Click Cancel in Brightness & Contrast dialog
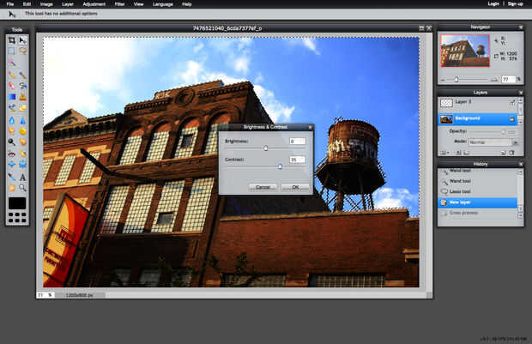Viewport: 532px width, 344px height. point(263,187)
